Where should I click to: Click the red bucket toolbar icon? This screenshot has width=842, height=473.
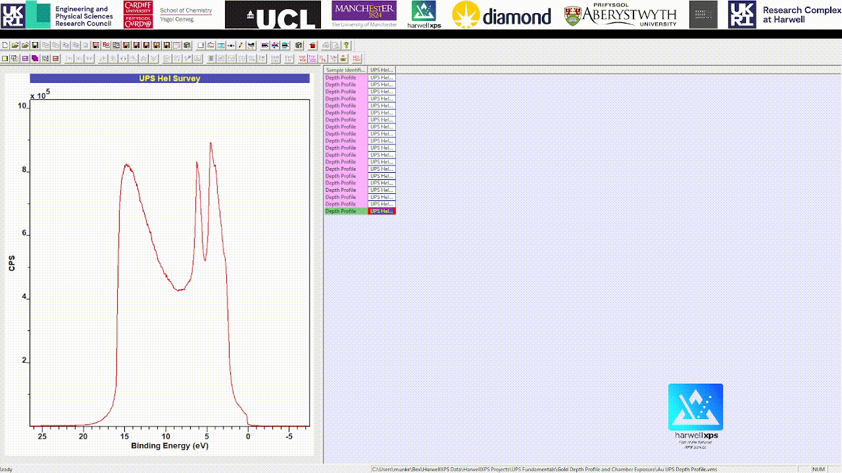312,45
